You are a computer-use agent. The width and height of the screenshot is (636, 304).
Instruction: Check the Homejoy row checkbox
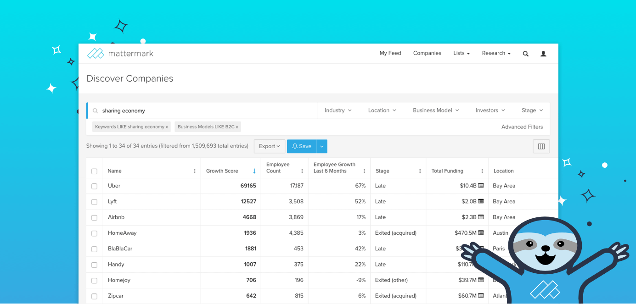click(94, 280)
